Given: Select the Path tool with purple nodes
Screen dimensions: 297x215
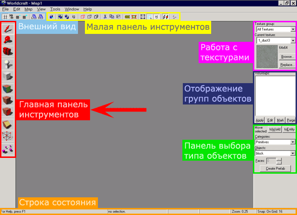Looking at the screenshot, I should pos(8,149).
